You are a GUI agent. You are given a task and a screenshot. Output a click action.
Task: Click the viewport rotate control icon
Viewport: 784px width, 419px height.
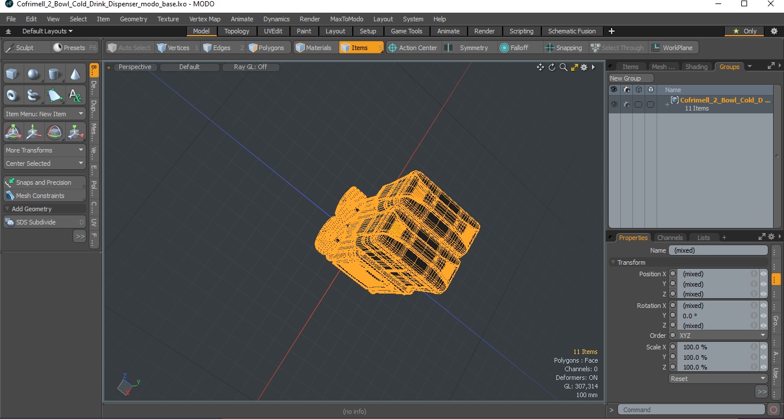(x=552, y=67)
